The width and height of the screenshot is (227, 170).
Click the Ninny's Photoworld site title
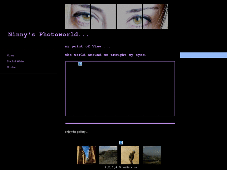tap(48, 35)
